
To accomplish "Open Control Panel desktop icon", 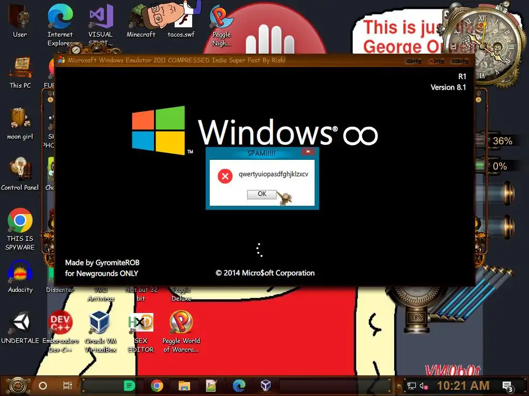I will point(20,174).
